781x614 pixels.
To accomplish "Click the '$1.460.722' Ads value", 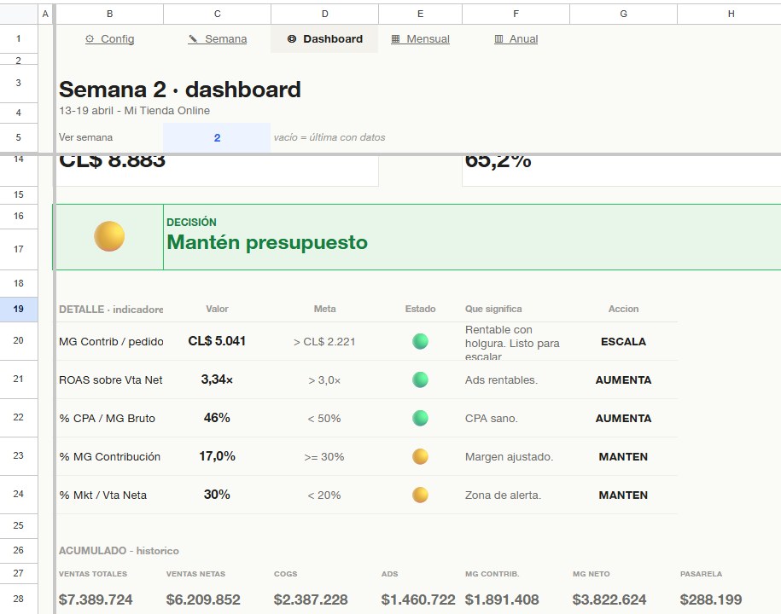I will pyautogui.click(x=418, y=600).
